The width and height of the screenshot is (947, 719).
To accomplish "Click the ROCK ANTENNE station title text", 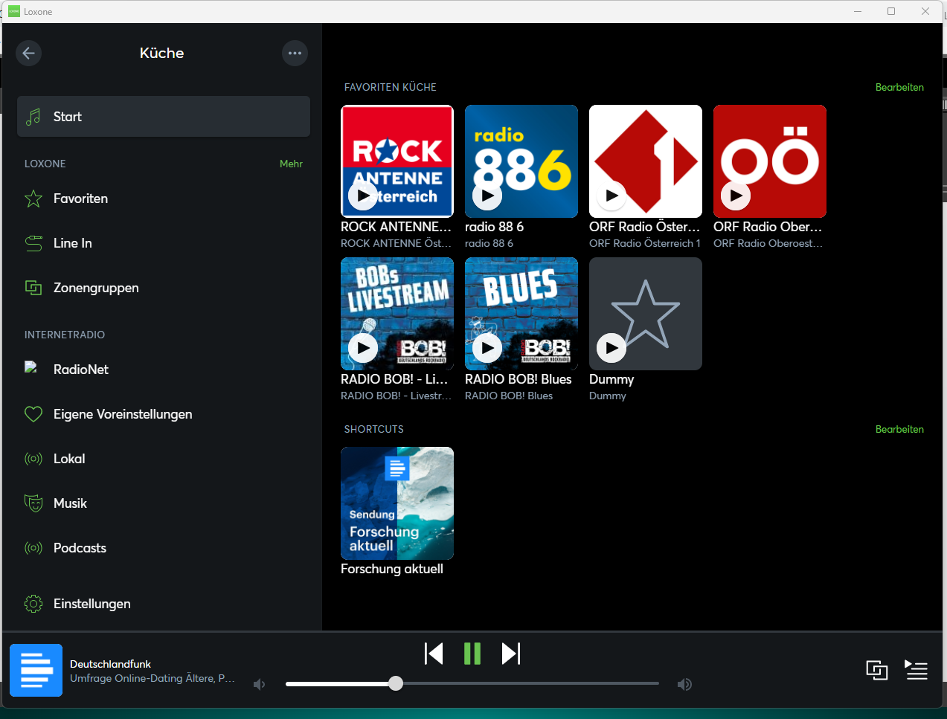I will [396, 227].
